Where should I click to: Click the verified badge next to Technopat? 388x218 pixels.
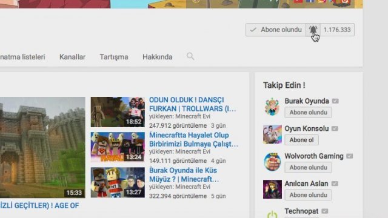325,211
